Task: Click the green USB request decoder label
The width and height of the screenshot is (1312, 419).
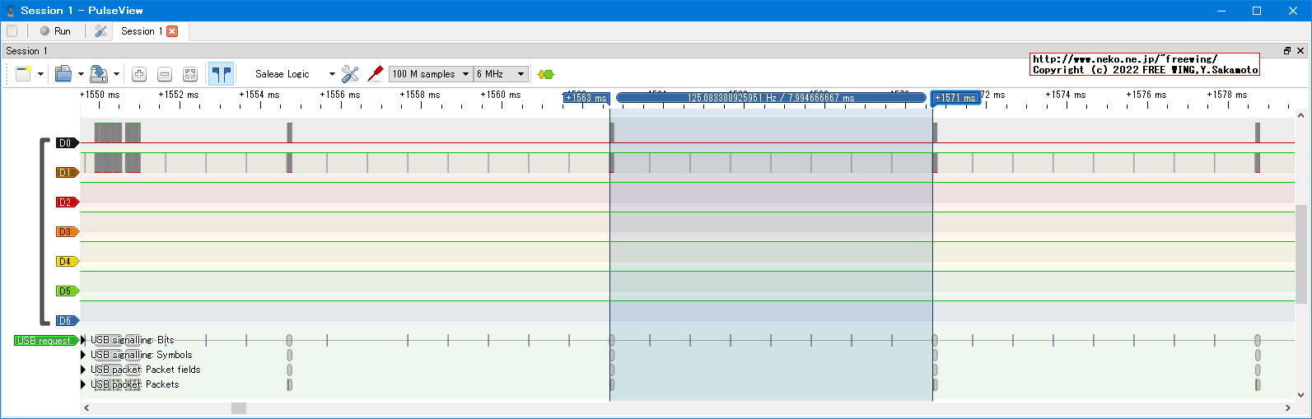Action: pos(44,341)
